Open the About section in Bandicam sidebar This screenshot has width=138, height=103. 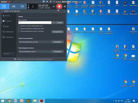[x=8, y=37]
